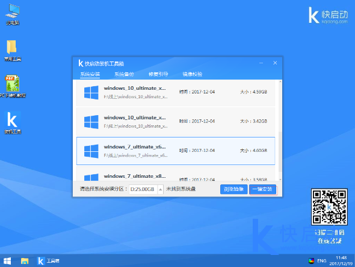Switch to the 修复引导 tab
The height and width of the screenshot is (267, 355).
(158, 74)
